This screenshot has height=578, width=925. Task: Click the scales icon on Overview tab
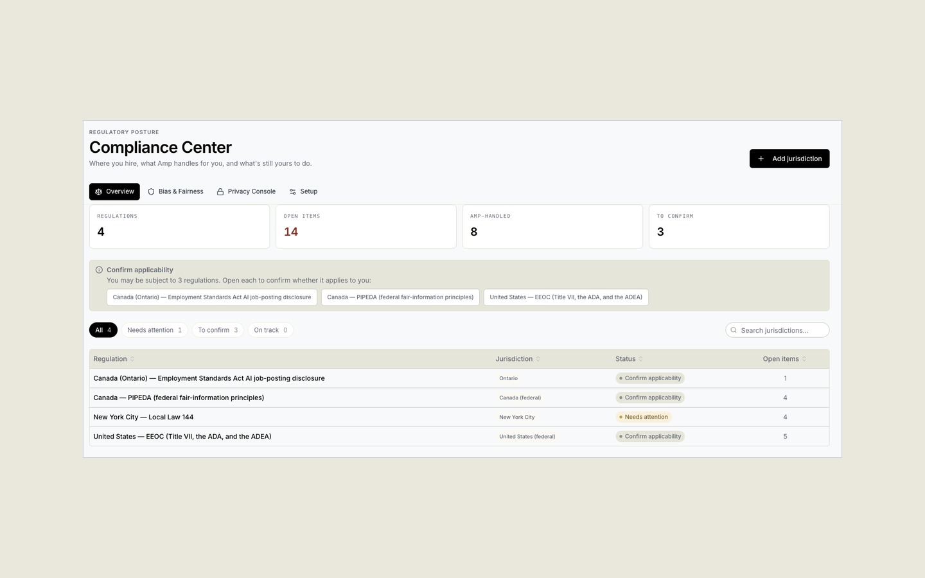click(98, 191)
